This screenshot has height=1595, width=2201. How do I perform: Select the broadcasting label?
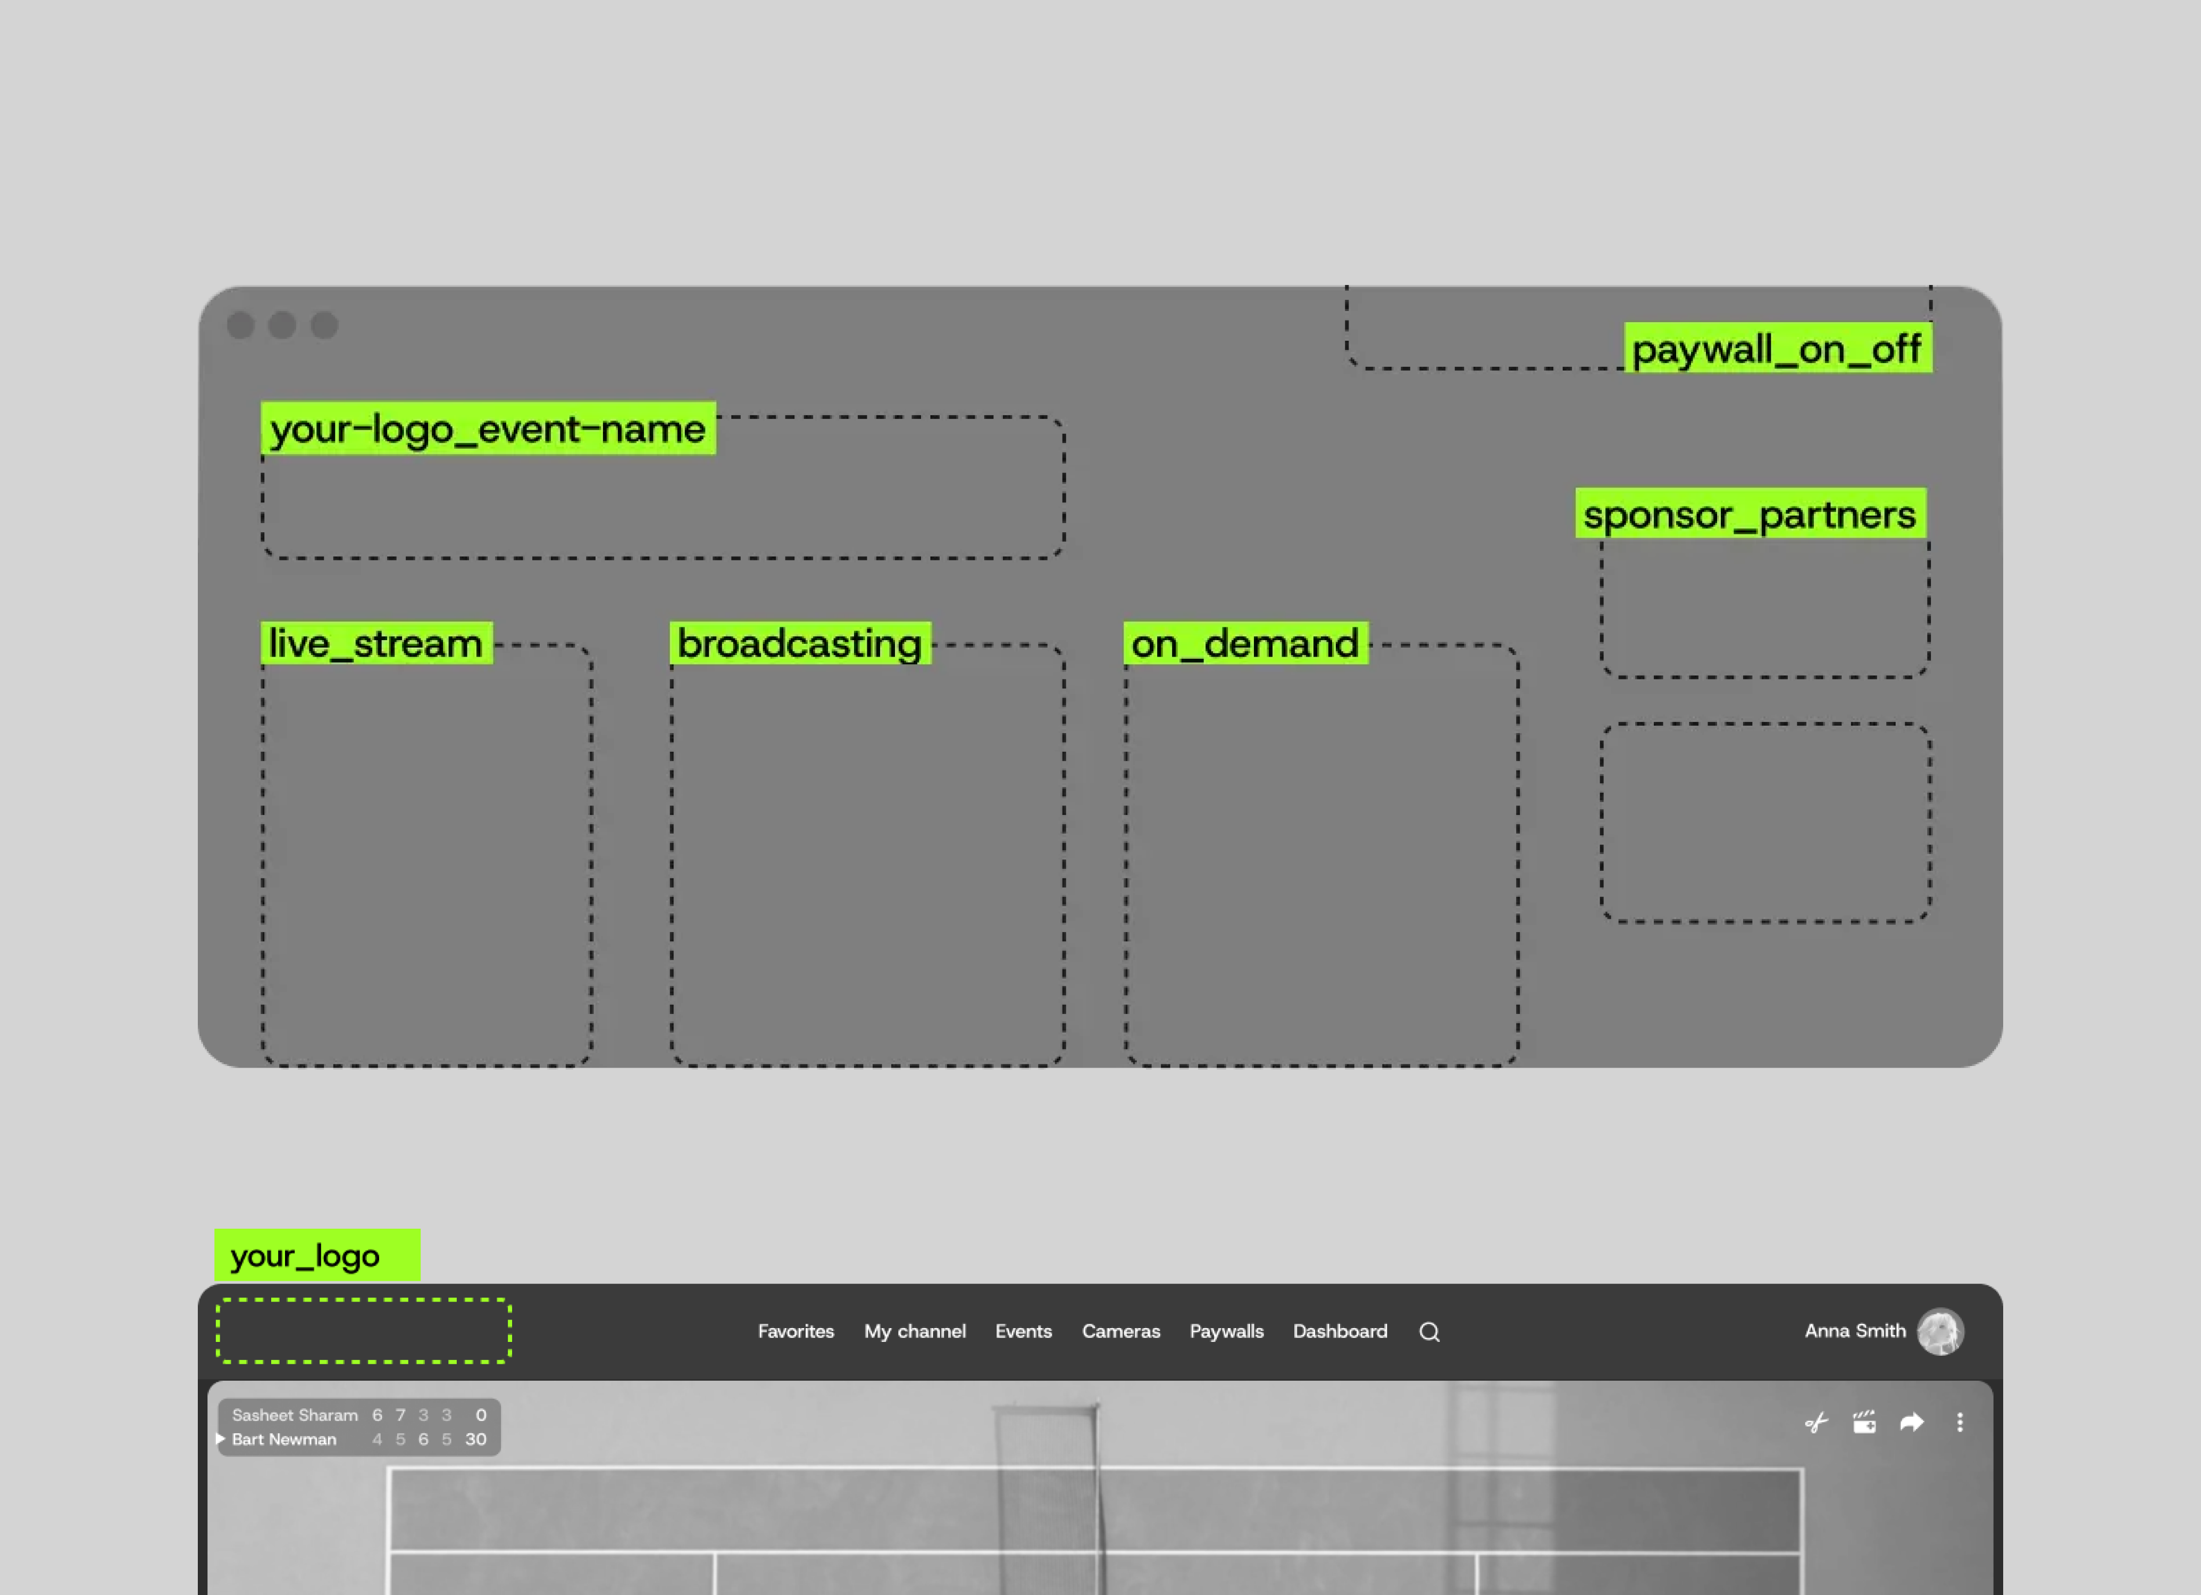[800, 643]
